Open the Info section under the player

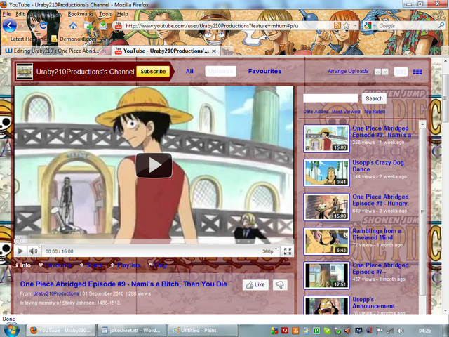coord(23,265)
